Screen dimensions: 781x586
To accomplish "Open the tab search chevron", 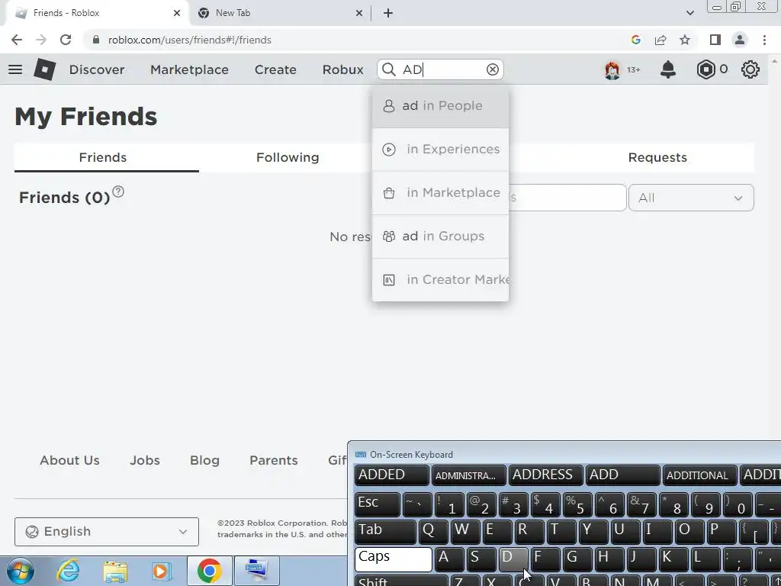I will tap(689, 14).
